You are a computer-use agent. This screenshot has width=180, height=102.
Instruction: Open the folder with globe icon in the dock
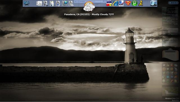pyautogui.click(x=65, y=3)
